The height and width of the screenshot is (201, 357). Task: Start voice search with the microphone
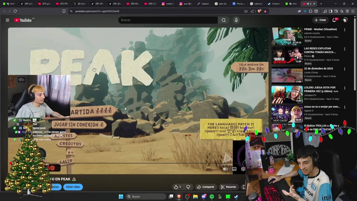[236, 20]
